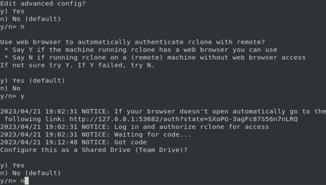The width and height of the screenshot is (326, 185).
Task: Click the 'y) Yes' Shared Drive option
Action: (x=12, y=165)
